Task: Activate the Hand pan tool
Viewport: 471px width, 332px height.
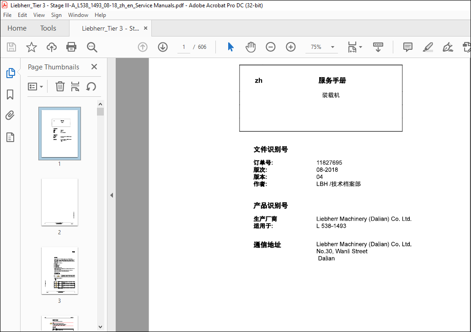Action: pos(251,47)
